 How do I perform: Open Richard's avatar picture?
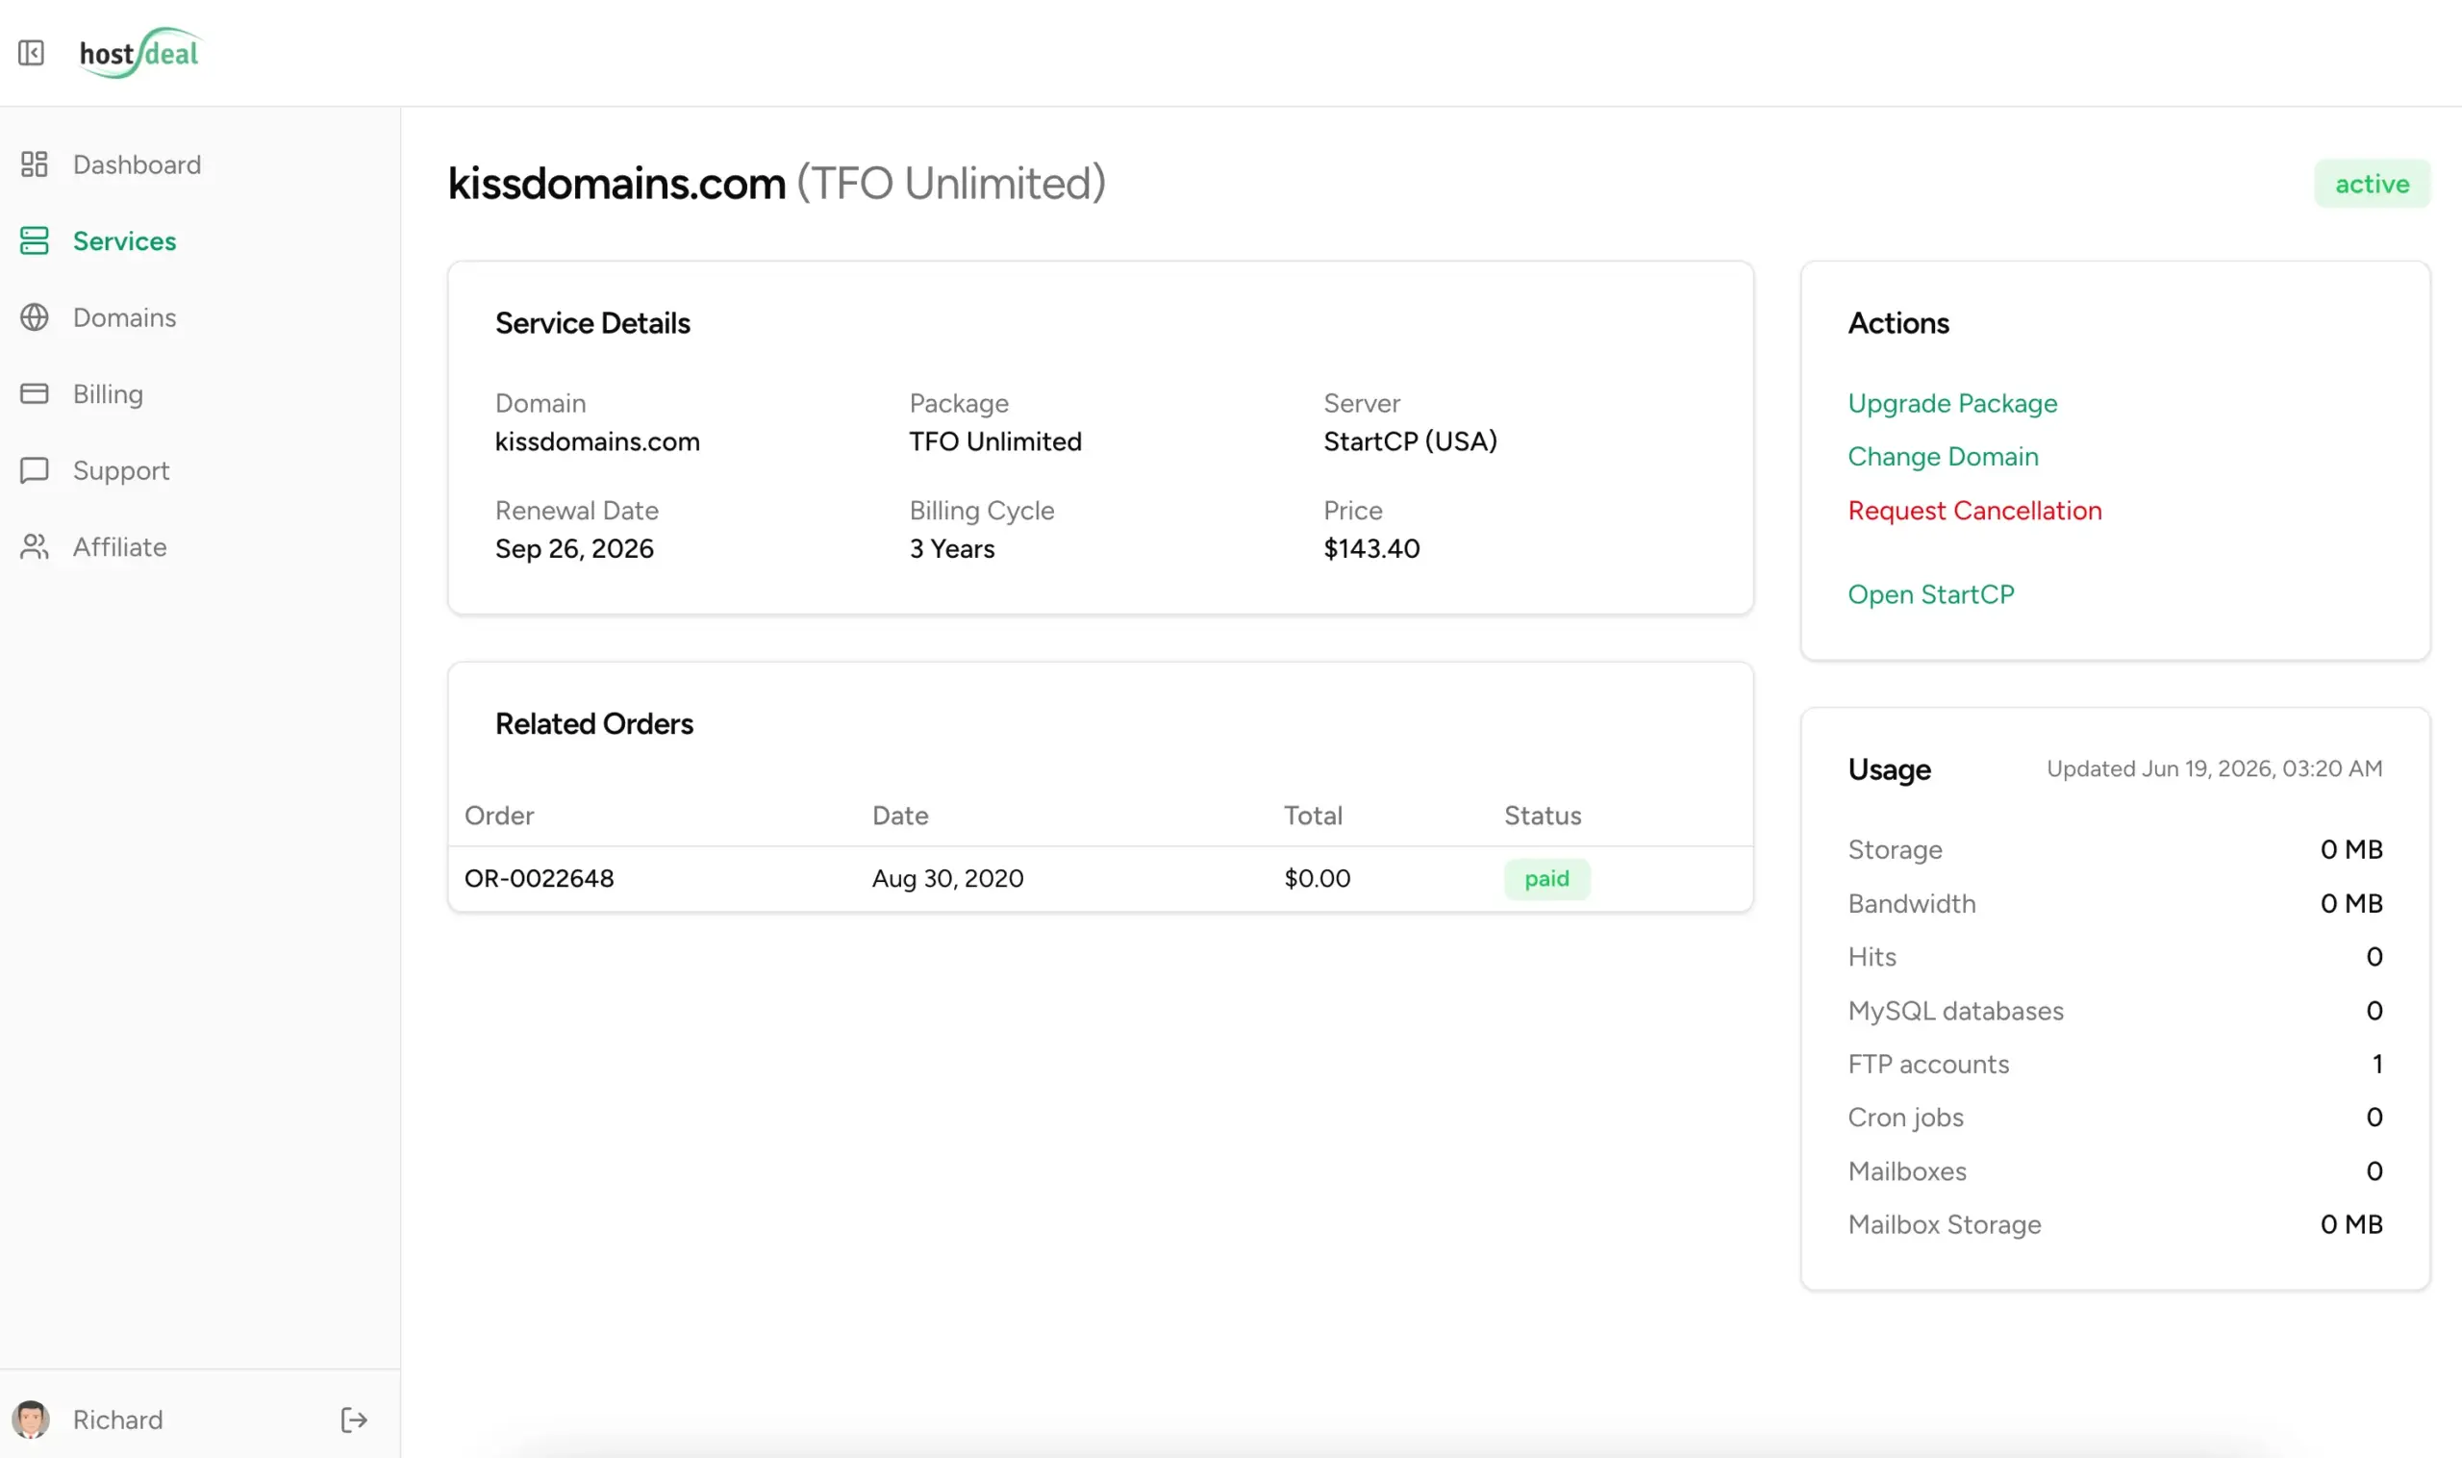pyautogui.click(x=31, y=1420)
